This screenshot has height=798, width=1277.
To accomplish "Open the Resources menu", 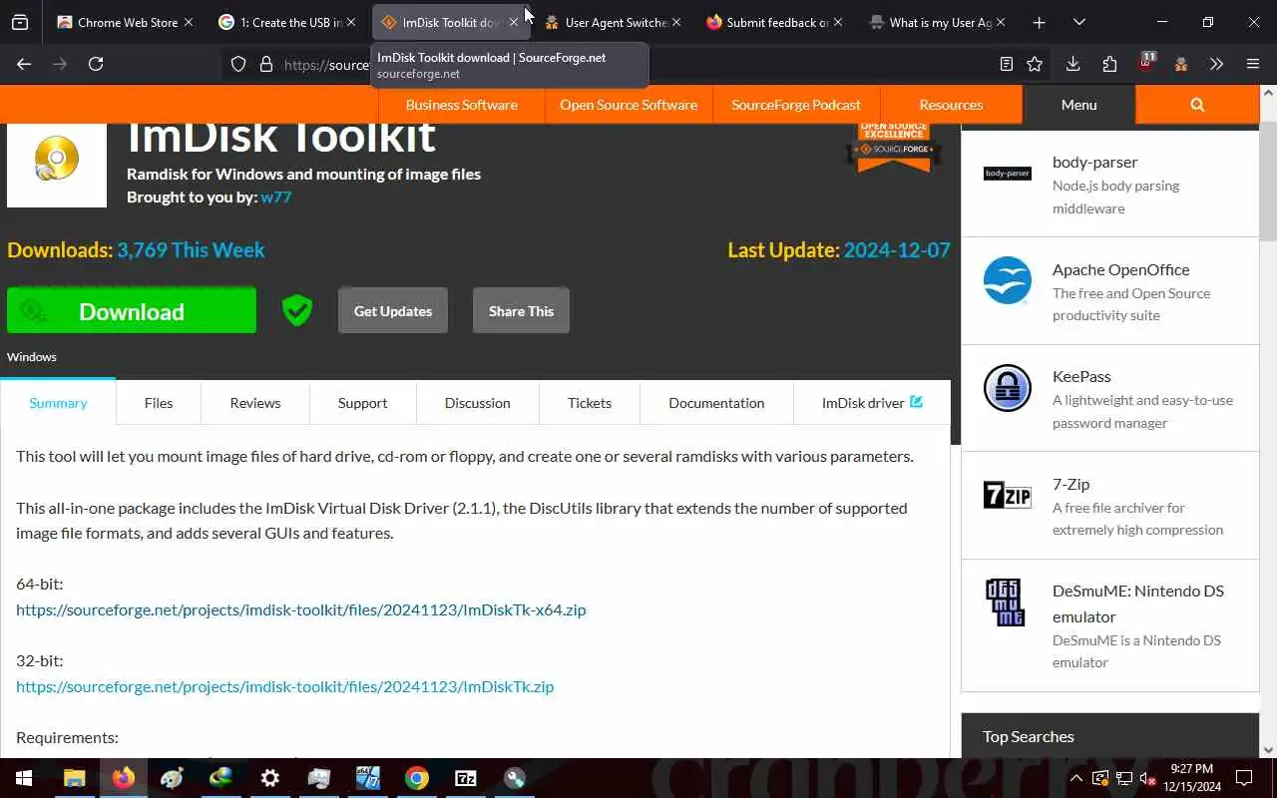I will tap(951, 105).
